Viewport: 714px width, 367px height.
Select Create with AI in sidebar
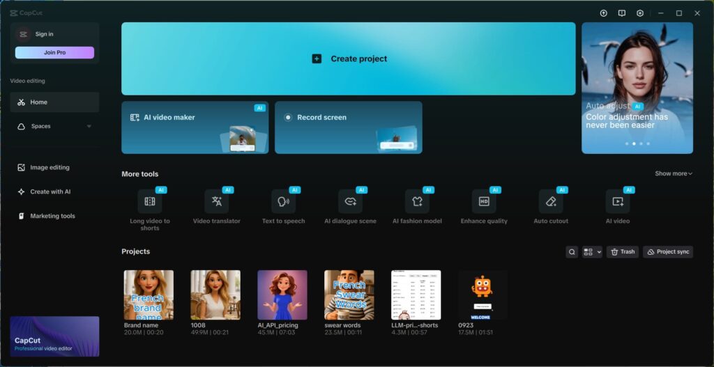pos(50,192)
